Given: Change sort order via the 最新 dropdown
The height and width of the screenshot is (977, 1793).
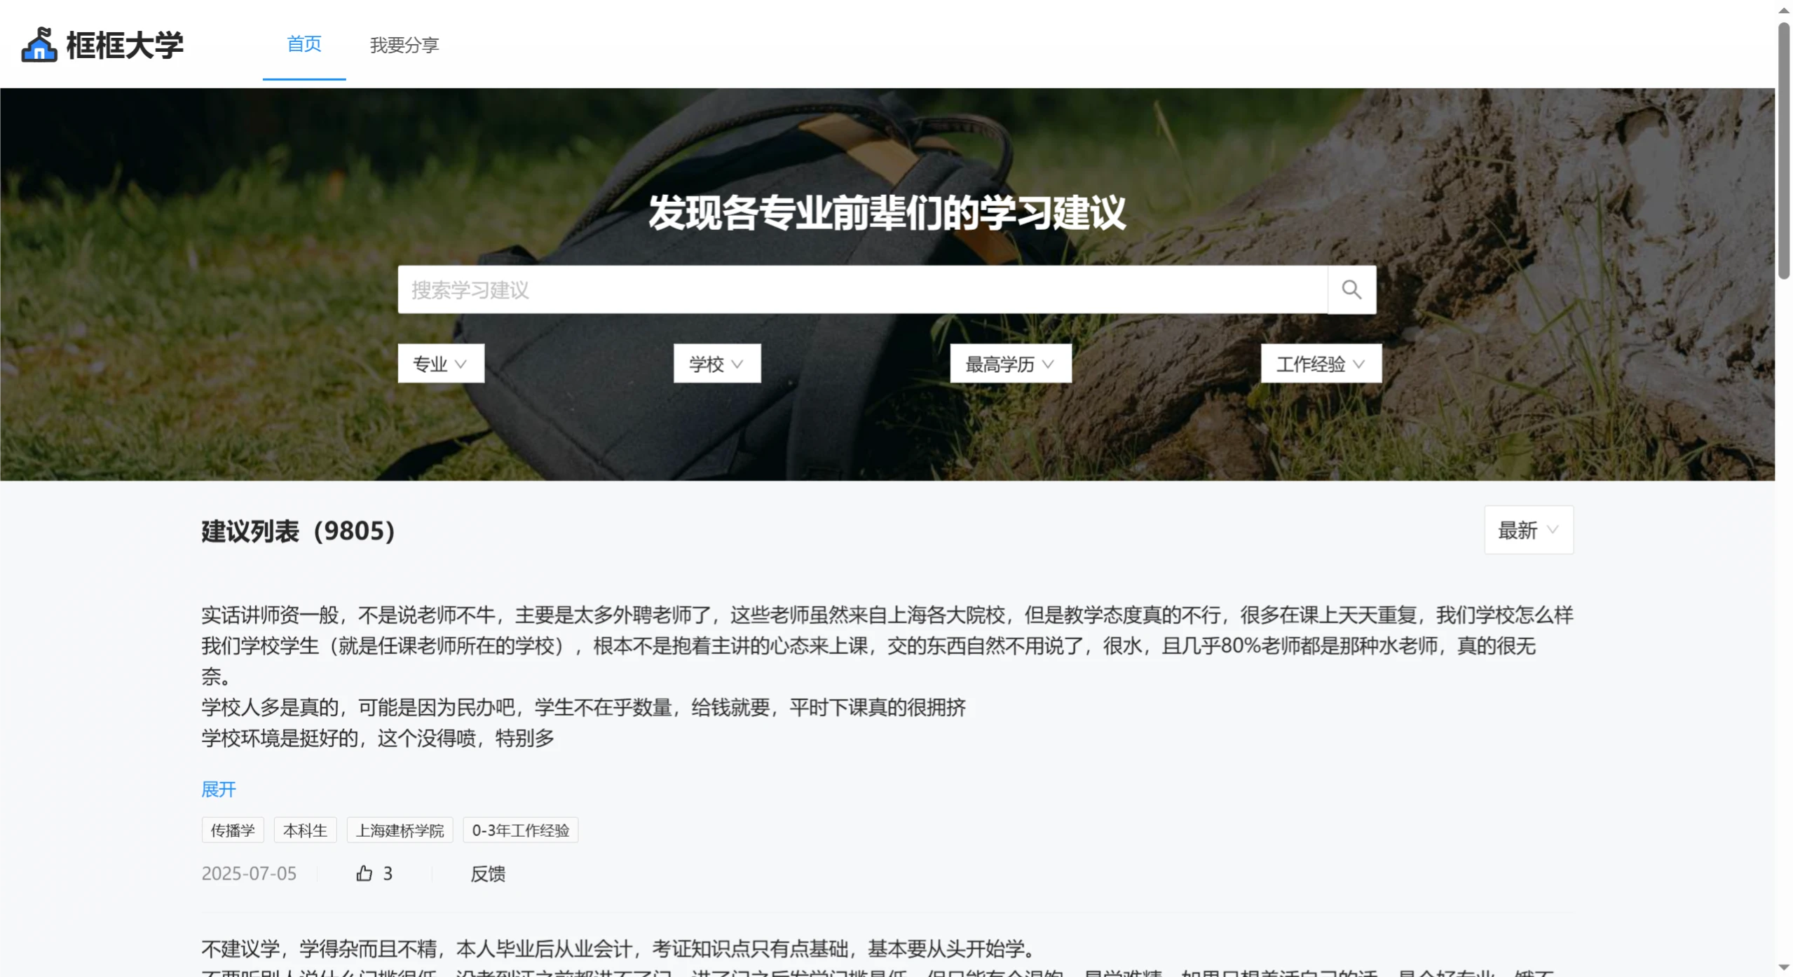Looking at the screenshot, I should coord(1529,531).
